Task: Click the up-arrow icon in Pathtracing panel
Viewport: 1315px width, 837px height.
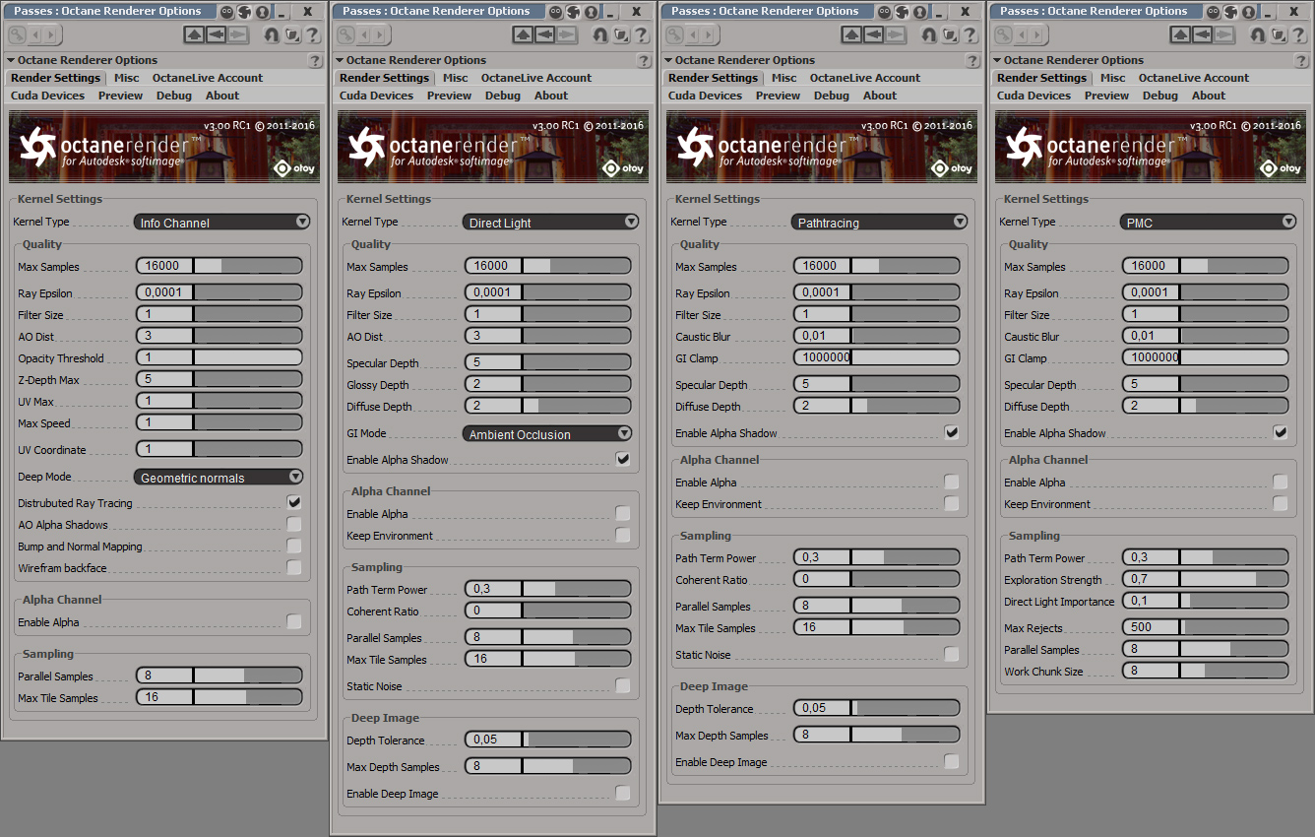Action: point(851,34)
